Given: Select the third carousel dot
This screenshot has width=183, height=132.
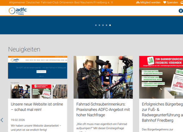Looking at the screenshot, I should 103,25.
